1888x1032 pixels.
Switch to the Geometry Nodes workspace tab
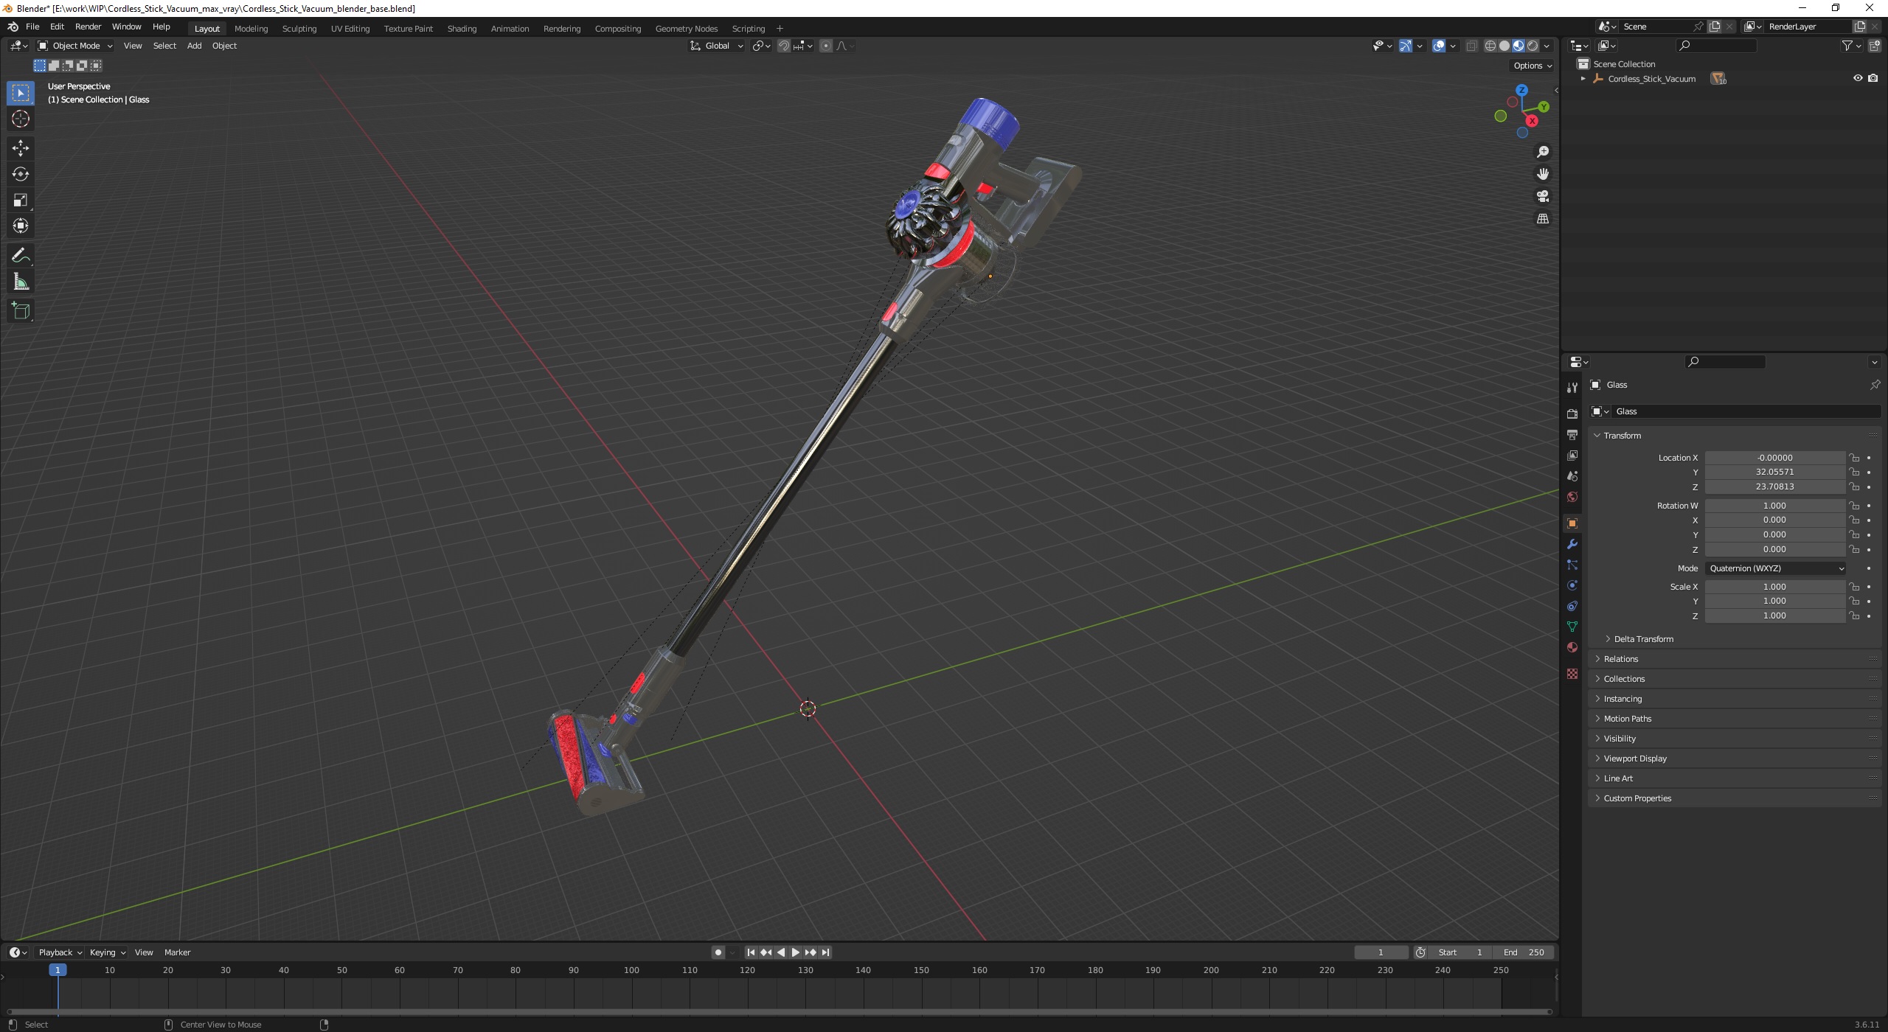686,29
